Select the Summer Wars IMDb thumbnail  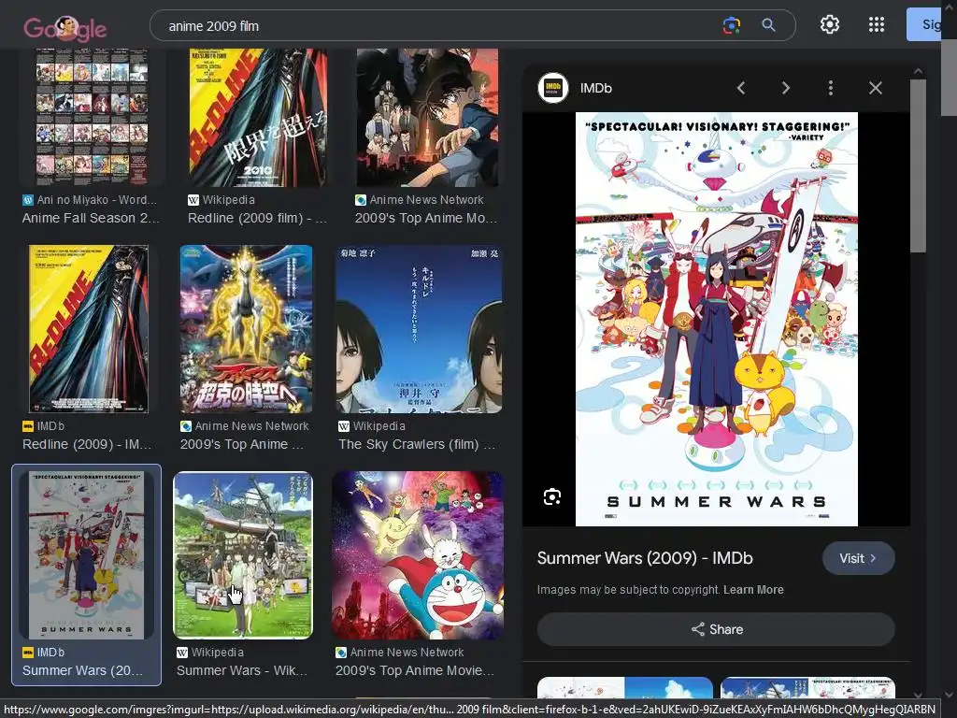tap(86, 555)
